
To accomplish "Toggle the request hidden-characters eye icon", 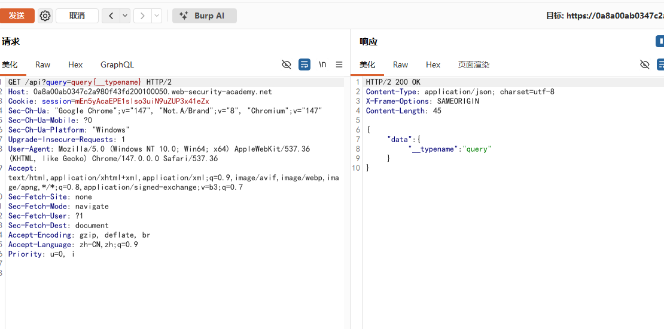I will 287,64.
